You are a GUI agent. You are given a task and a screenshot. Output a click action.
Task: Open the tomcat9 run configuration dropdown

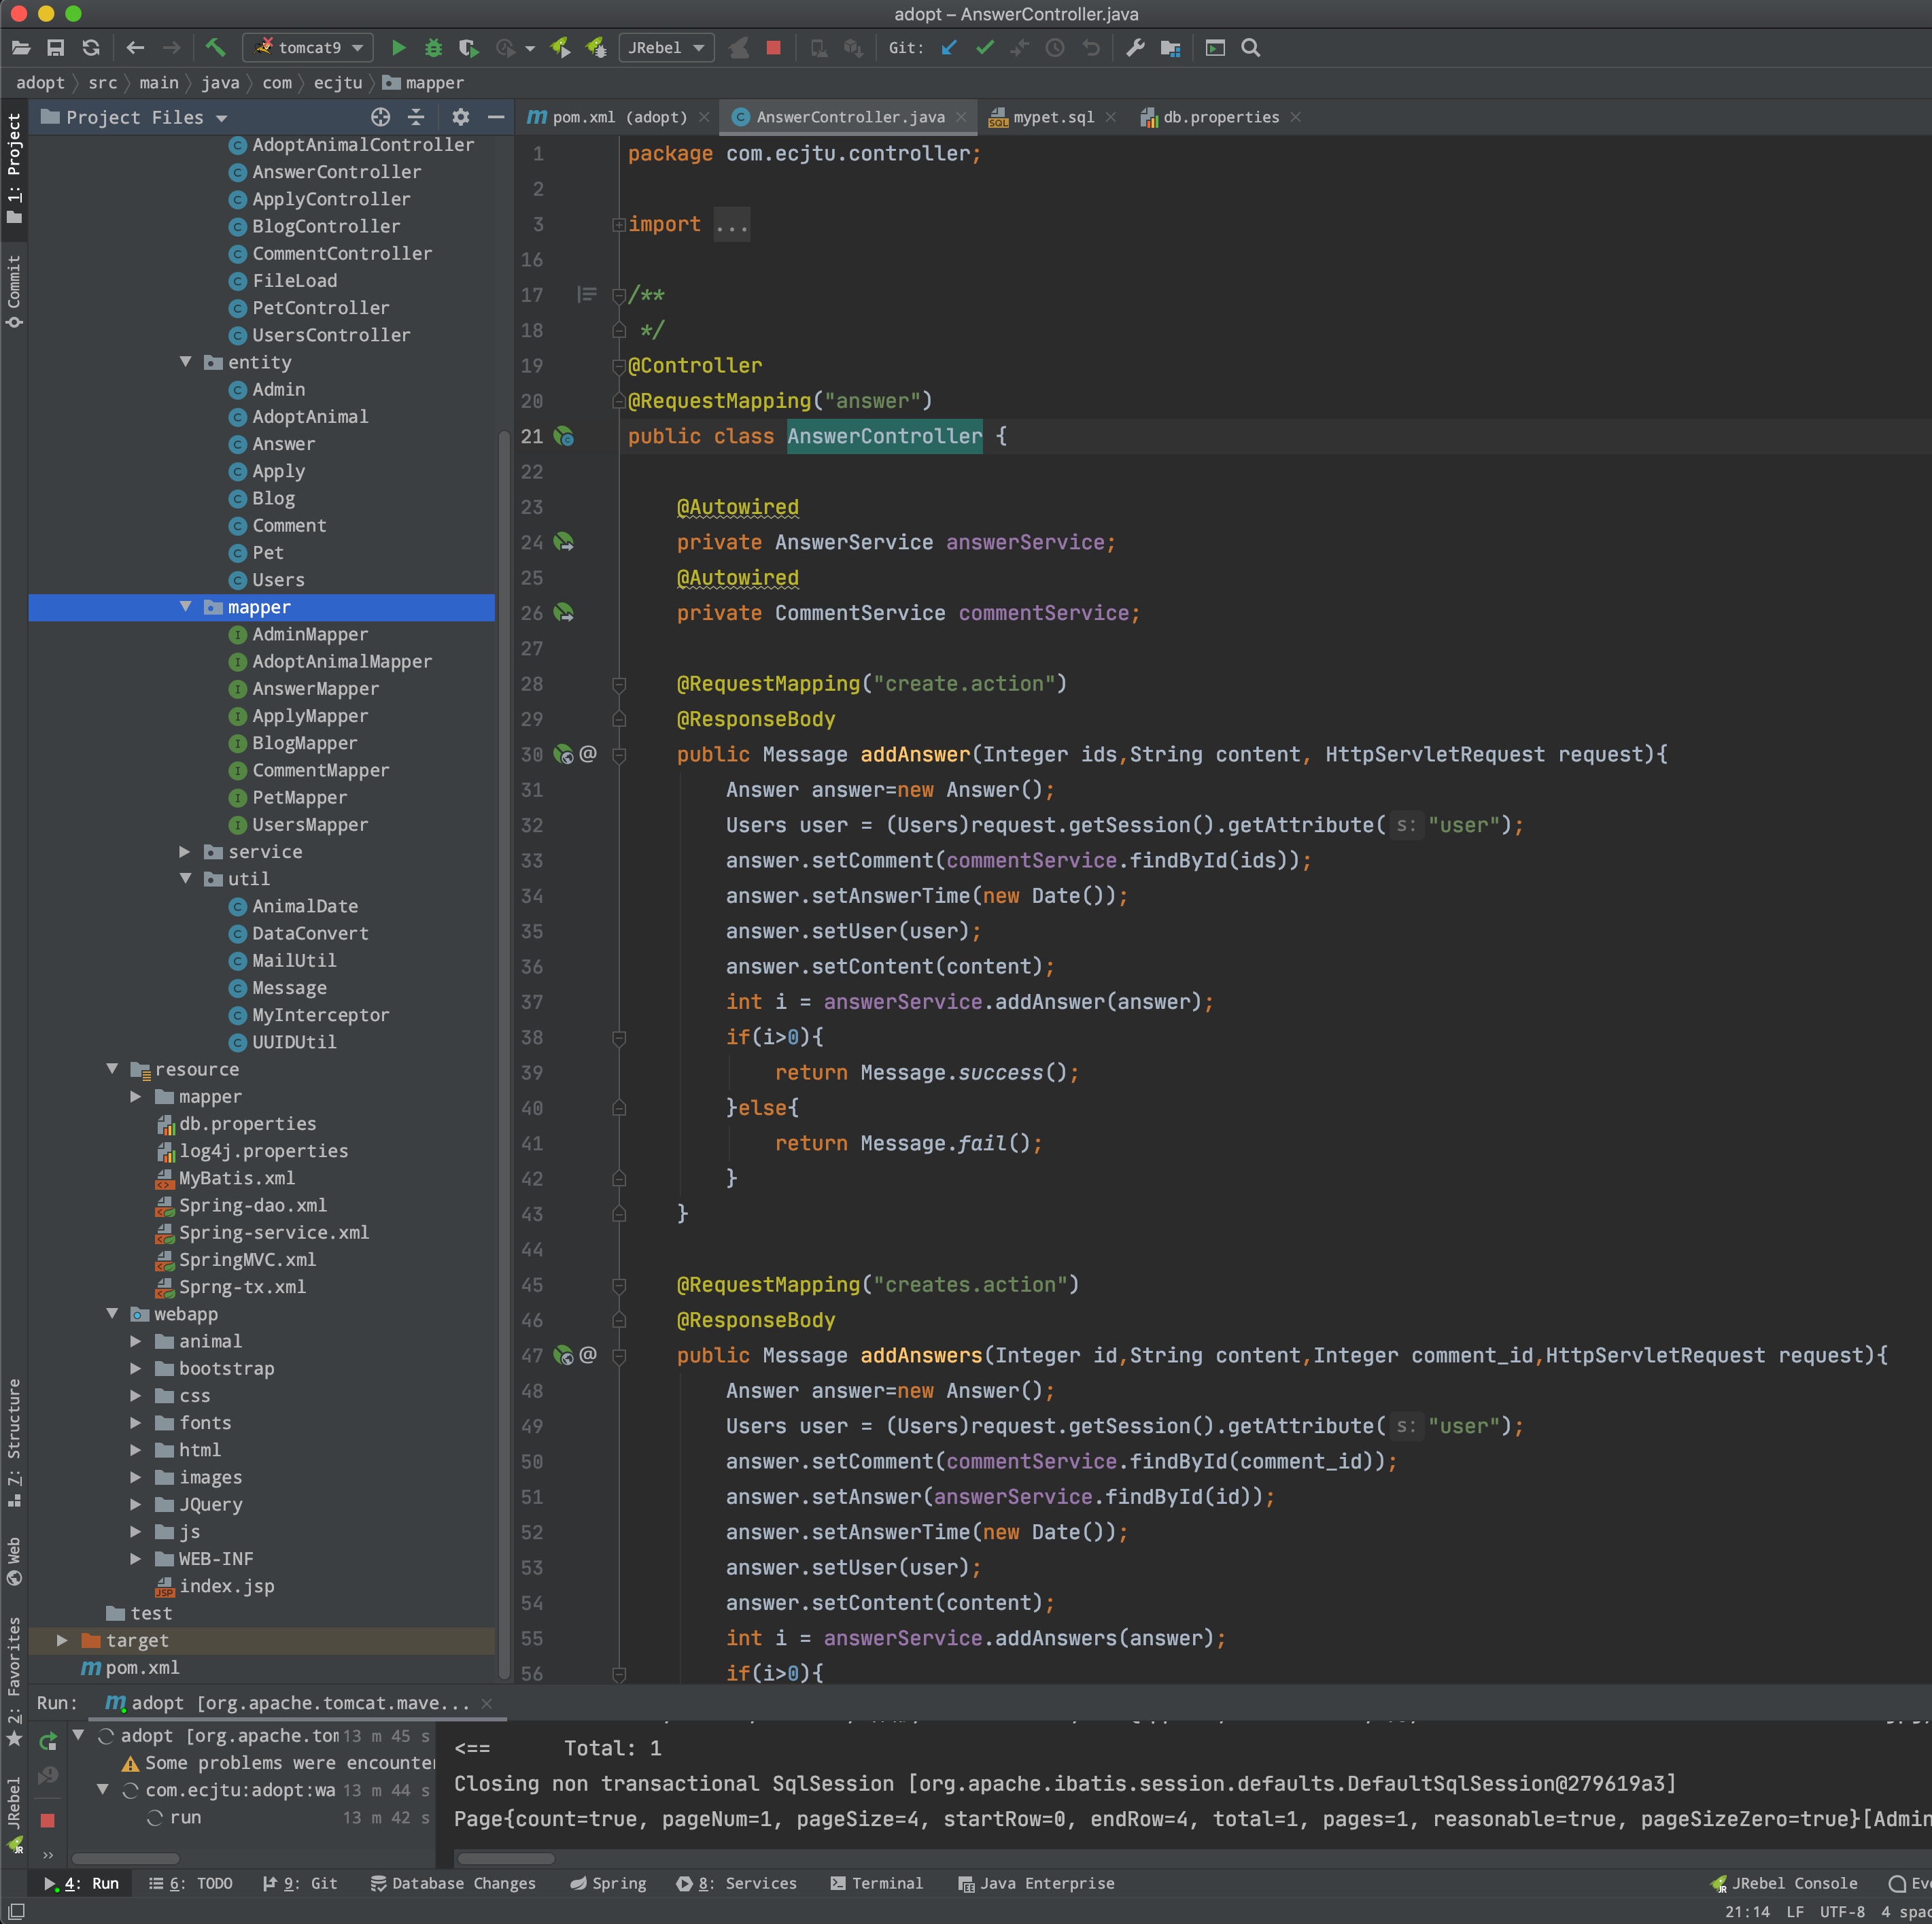click(310, 47)
